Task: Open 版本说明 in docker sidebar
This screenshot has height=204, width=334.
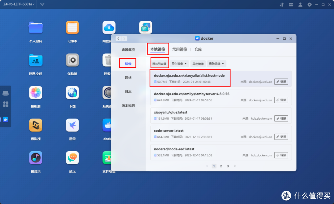Action: [128, 105]
